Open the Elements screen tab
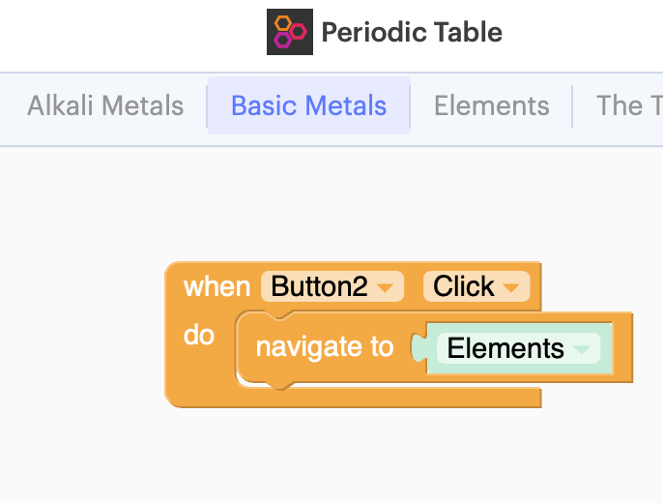The width and height of the screenshot is (663, 503). point(492,105)
